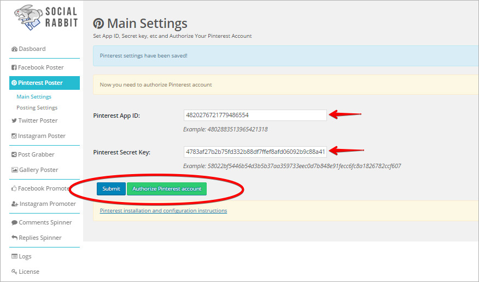Open Facebook Promoter section

pos(45,188)
